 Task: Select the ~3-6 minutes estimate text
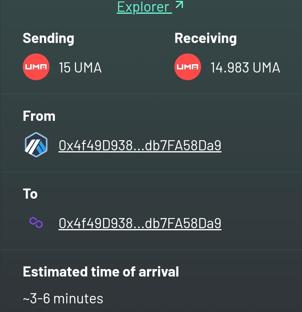[63, 299]
